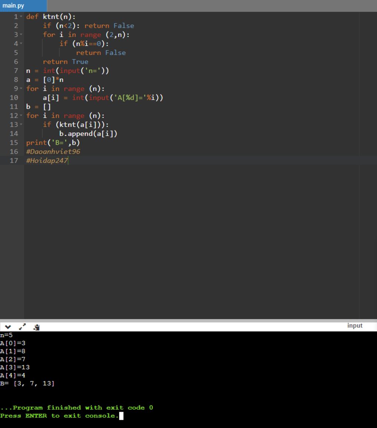
Task: Click the line print('B=',b)
Action: 53,143
